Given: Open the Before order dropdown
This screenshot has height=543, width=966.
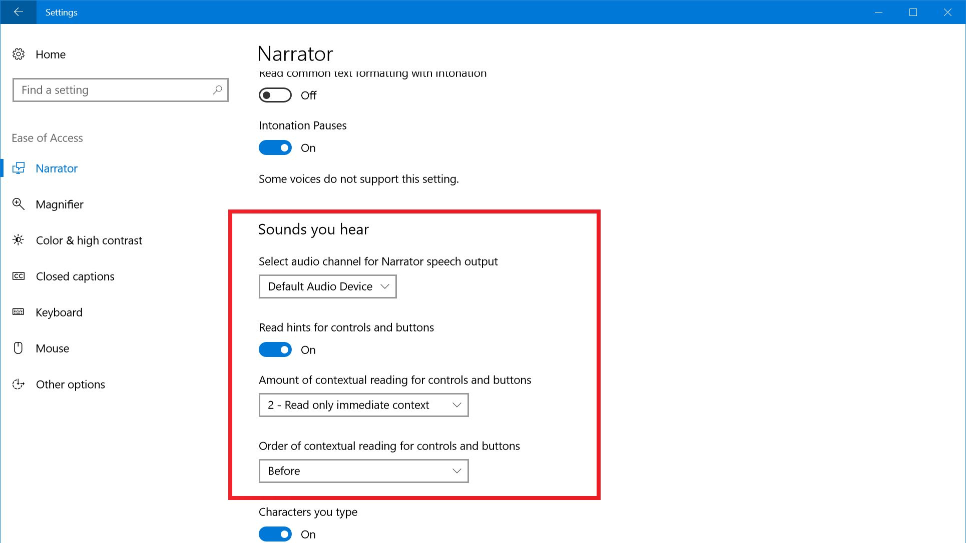Looking at the screenshot, I should (x=363, y=471).
